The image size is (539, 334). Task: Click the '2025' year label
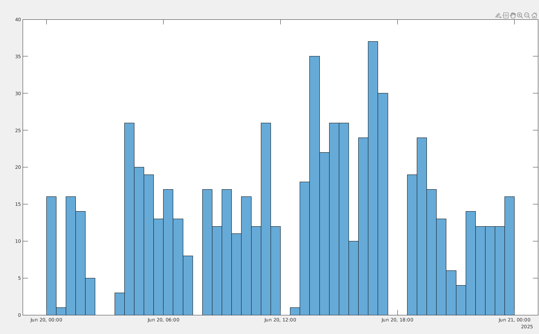click(x=527, y=326)
